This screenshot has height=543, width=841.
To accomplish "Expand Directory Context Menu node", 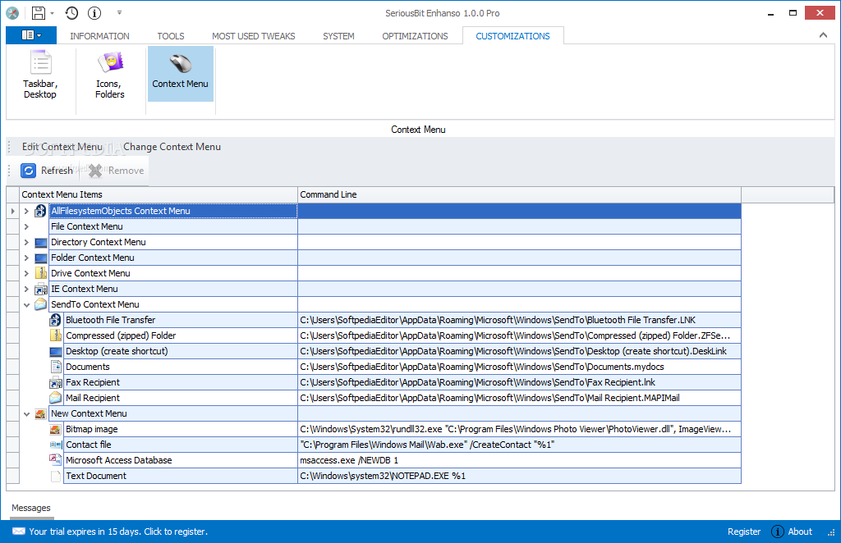I will (26, 242).
